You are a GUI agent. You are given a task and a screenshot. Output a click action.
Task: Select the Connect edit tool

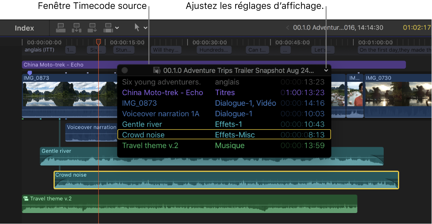click(61, 28)
